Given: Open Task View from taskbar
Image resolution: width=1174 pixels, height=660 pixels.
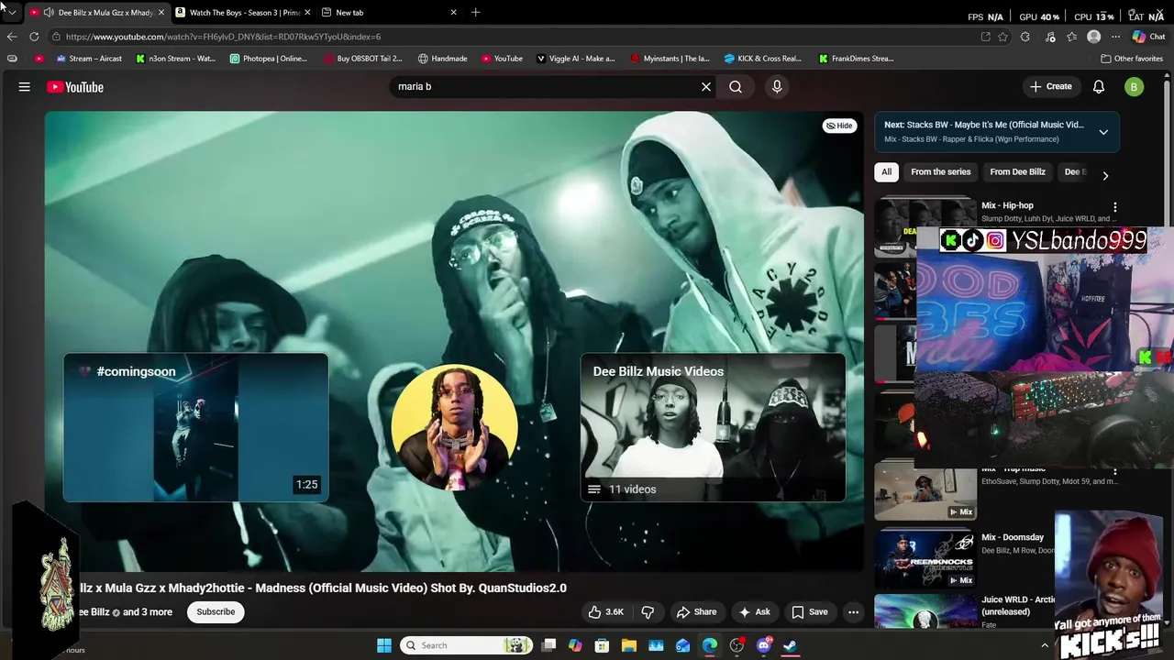Looking at the screenshot, I should (548, 645).
